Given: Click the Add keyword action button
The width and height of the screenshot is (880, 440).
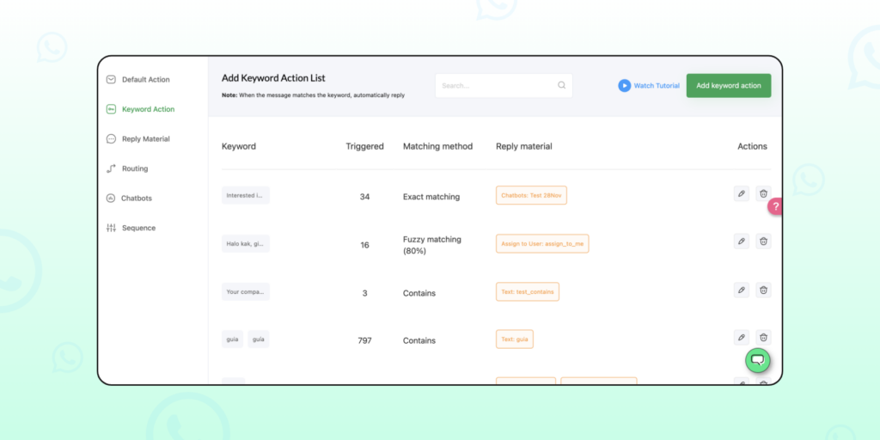Looking at the screenshot, I should [x=729, y=86].
